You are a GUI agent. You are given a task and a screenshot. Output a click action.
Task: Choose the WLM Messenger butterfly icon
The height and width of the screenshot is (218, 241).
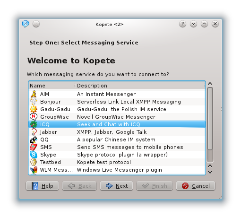[x=34, y=170]
